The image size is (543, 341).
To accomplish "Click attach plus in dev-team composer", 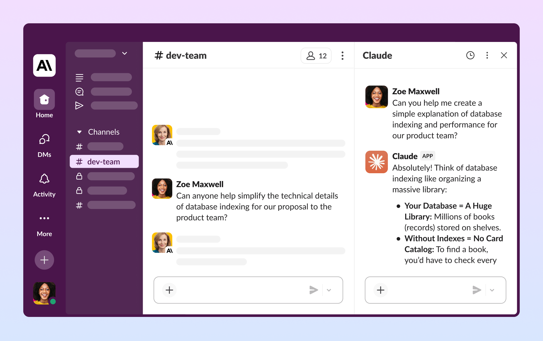I will point(169,290).
